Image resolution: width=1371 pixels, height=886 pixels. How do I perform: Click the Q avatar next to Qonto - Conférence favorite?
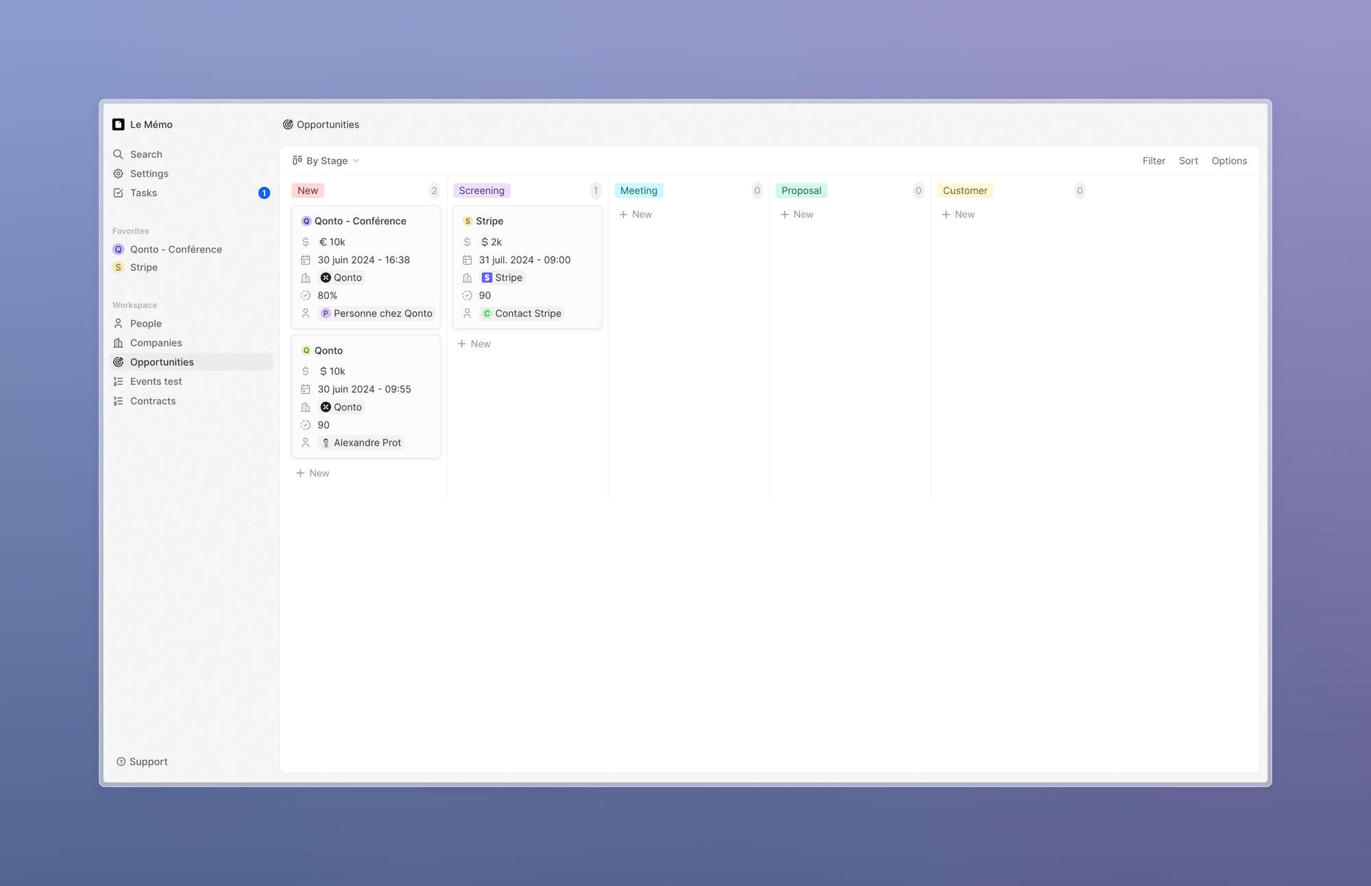[118, 250]
